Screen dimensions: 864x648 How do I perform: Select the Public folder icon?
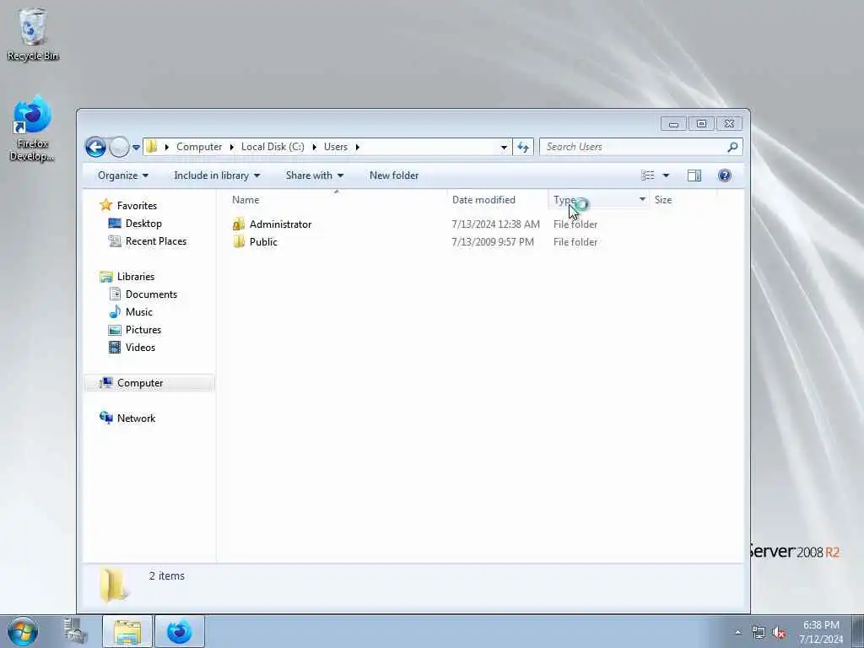[239, 242]
